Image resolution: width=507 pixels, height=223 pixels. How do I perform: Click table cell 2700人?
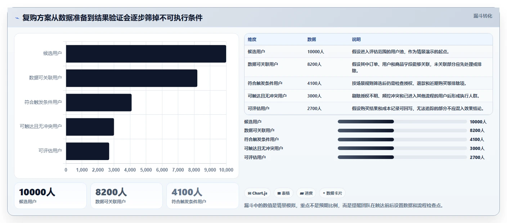click(x=315, y=109)
